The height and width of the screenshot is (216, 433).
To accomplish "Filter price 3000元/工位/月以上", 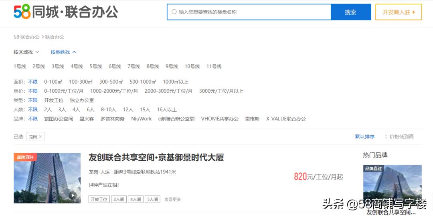I will point(221,91).
